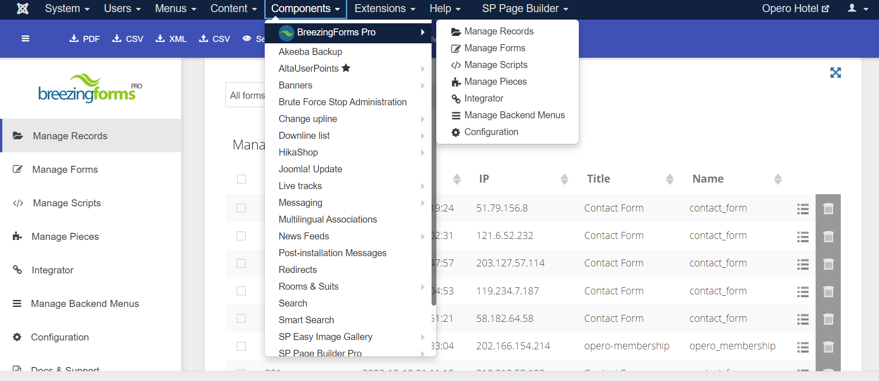This screenshot has height=381, width=879.
Task: Open the SP Page Builder dropdown menu
Action: click(525, 8)
